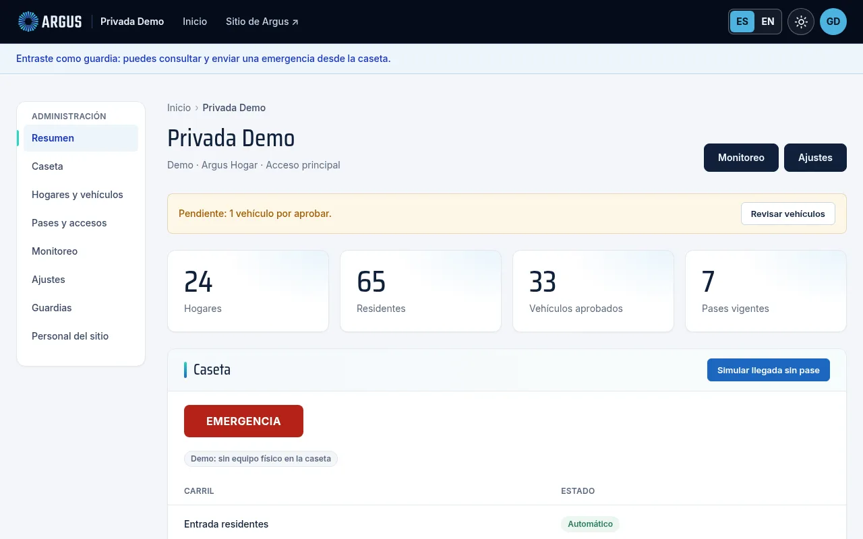The width and height of the screenshot is (863, 539).
Task: Open Personal del sitio in sidebar
Action: tap(81, 336)
